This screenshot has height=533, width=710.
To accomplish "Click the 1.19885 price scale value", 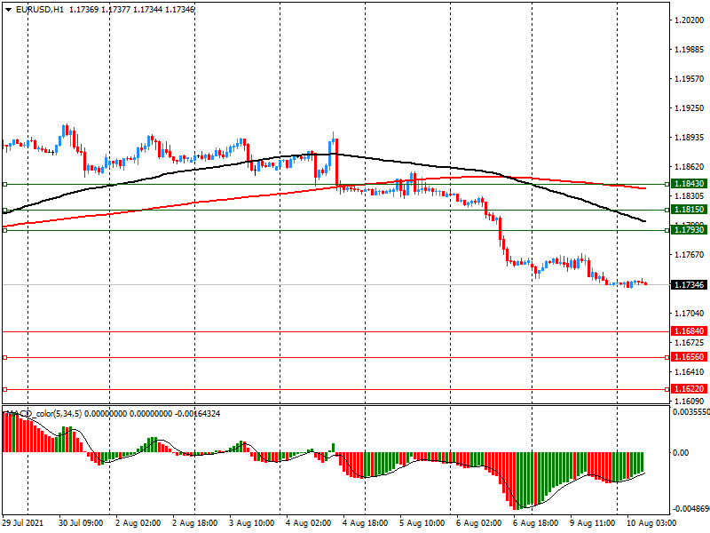I will tap(690, 50).
